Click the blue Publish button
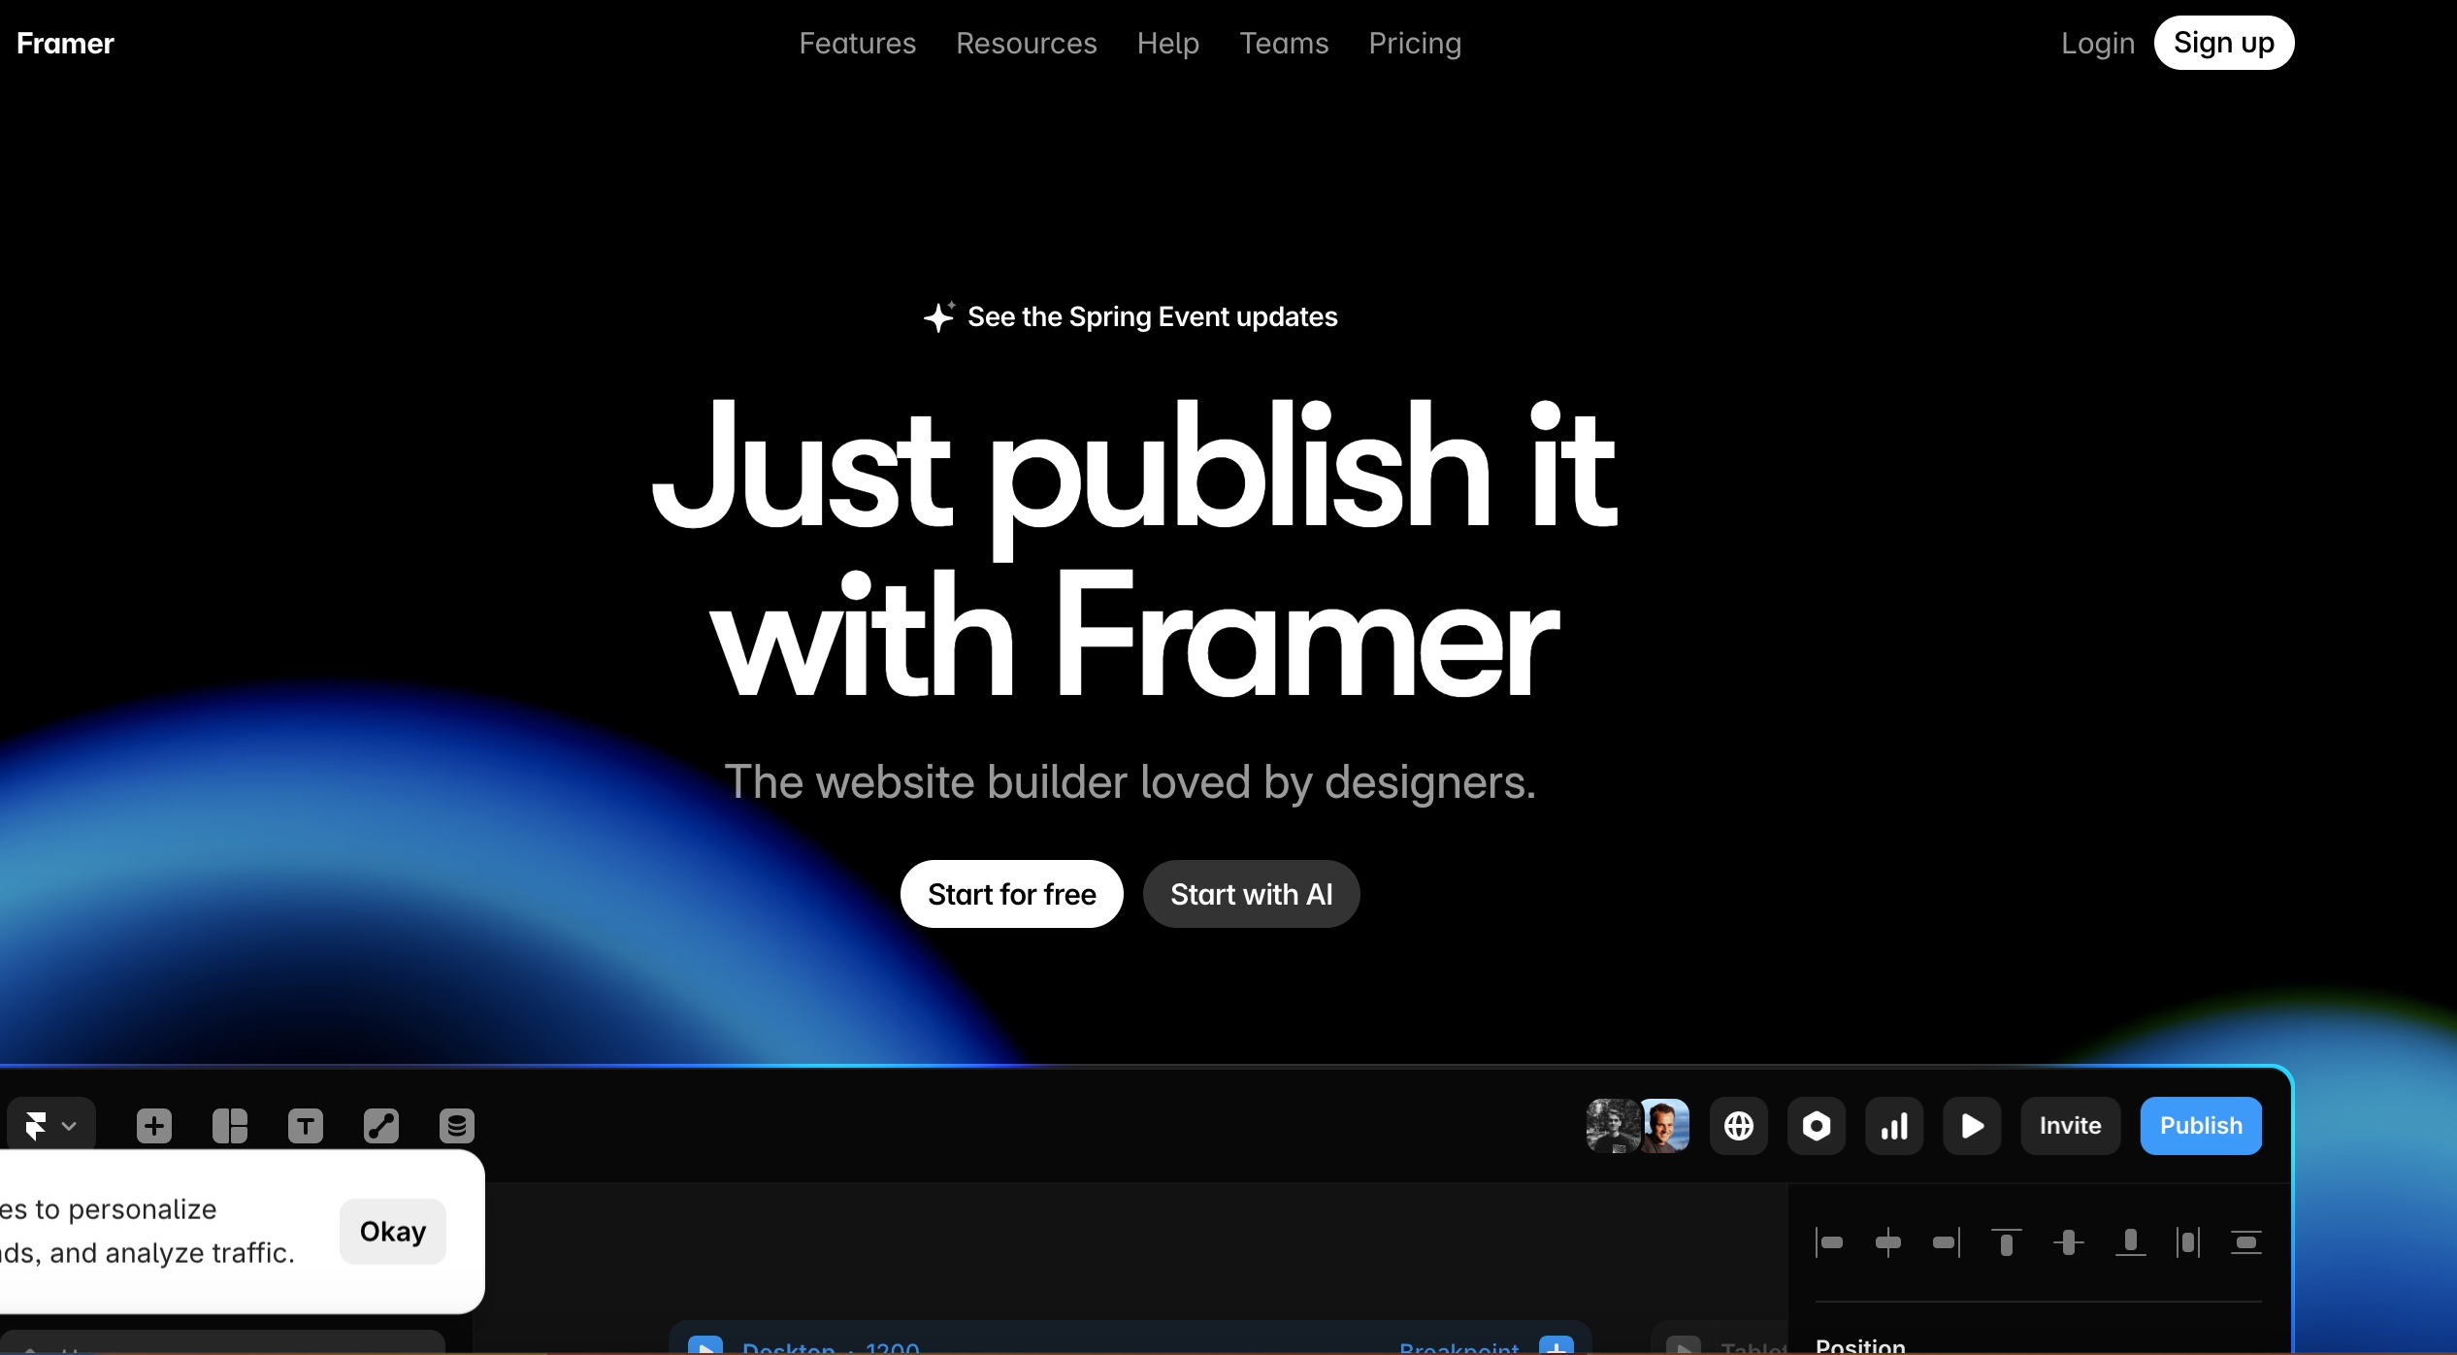The image size is (2457, 1355). pyautogui.click(x=2201, y=1126)
